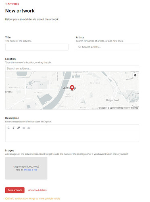Click the Borgerhout label on map
This screenshot has height=202, width=150.
coord(112,100)
